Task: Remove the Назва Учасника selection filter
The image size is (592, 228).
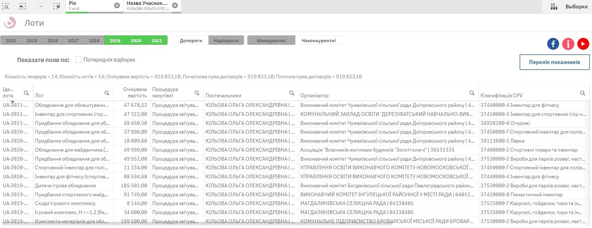Action: (175, 5)
